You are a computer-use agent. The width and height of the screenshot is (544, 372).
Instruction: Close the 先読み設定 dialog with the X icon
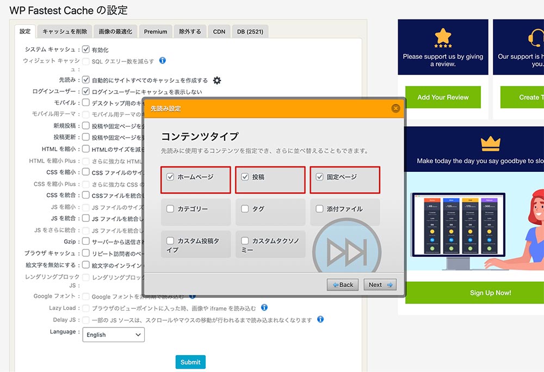coord(395,108)
